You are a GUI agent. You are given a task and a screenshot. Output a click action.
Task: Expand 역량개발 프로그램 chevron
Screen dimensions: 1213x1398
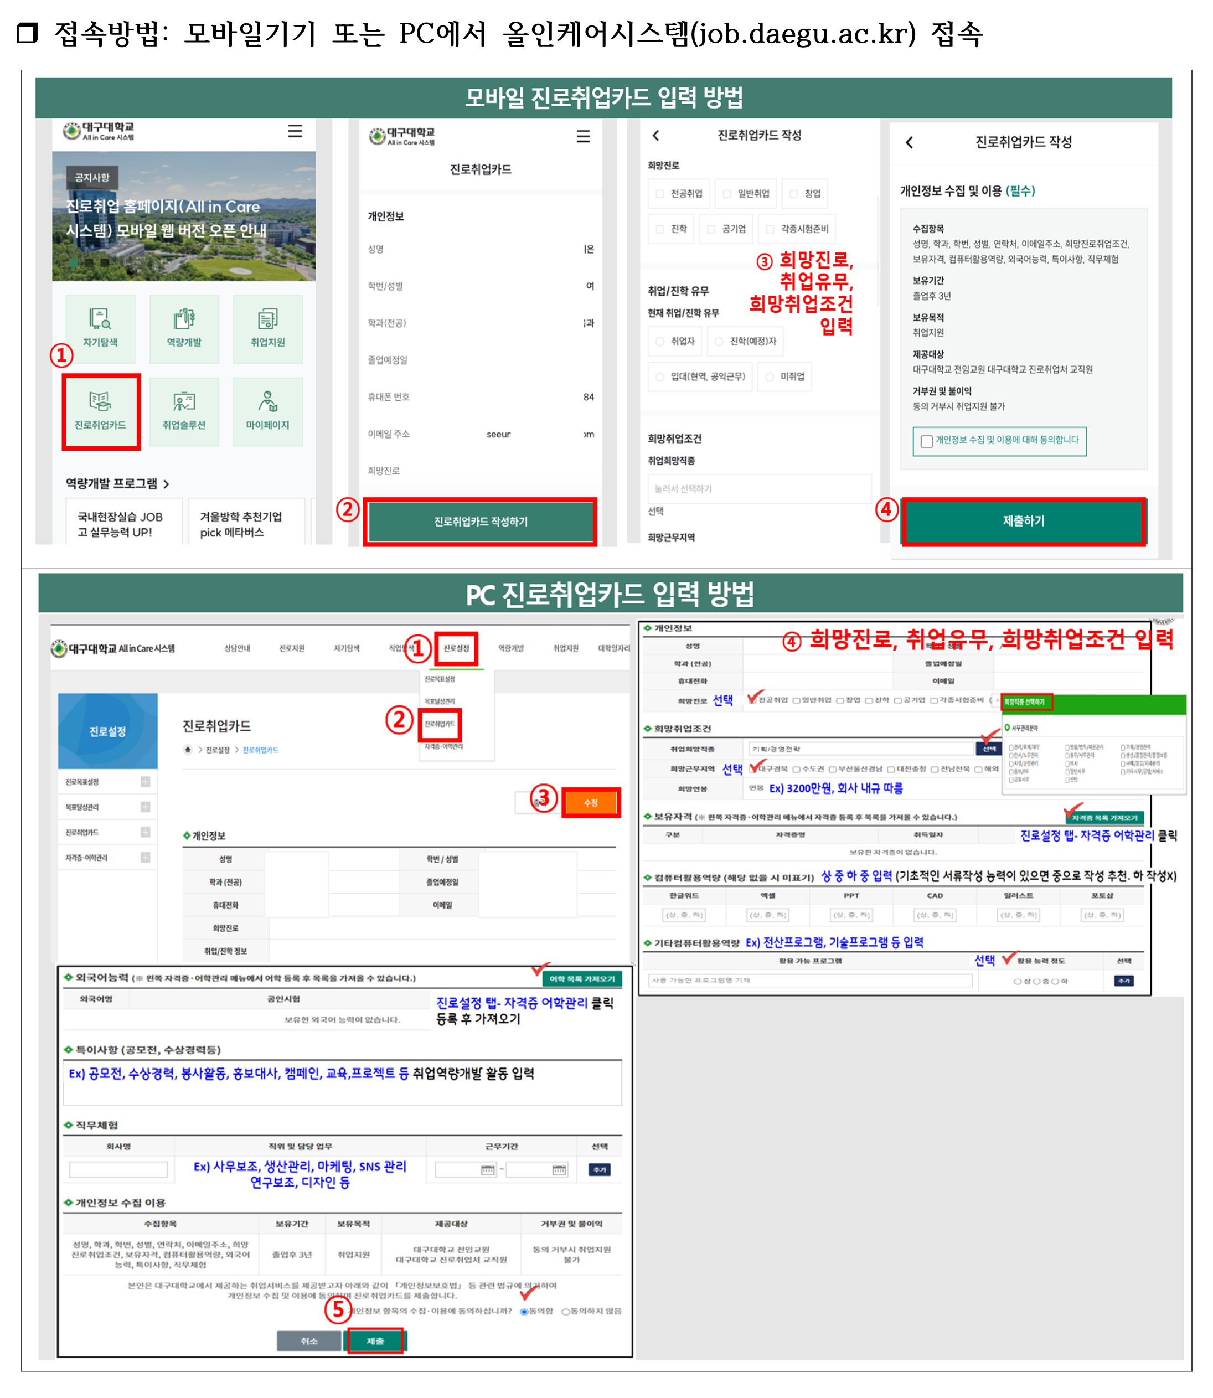(167, 483)
